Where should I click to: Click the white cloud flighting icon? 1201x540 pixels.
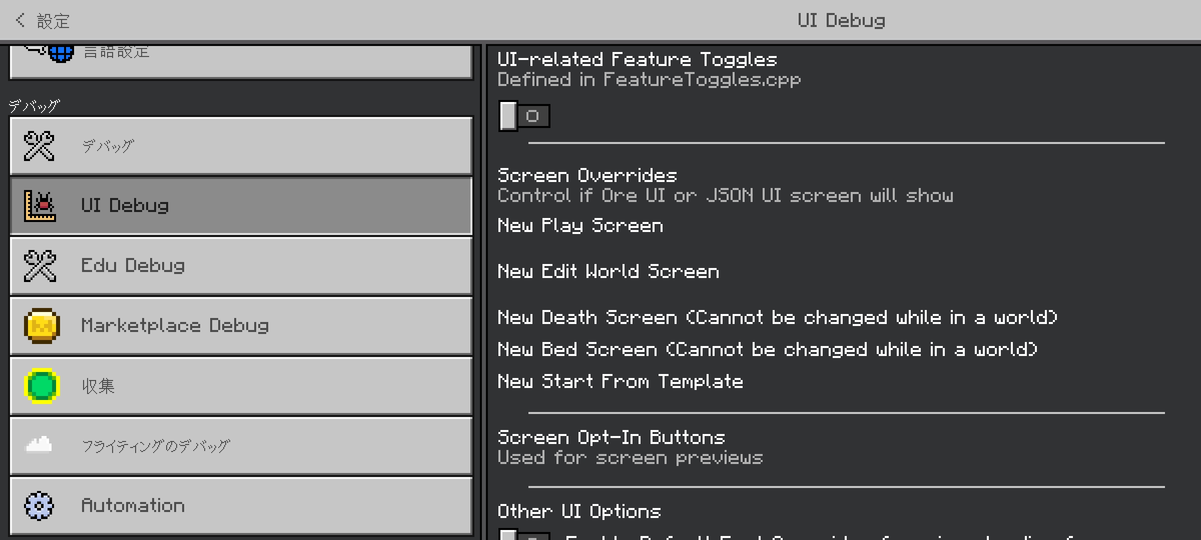coord(39,444)
